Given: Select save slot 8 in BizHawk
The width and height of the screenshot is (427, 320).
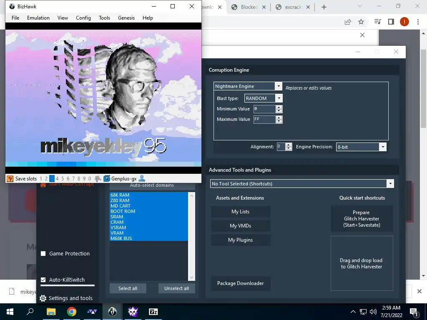Looking at the screenshot, I should click(x=79, y=179).
